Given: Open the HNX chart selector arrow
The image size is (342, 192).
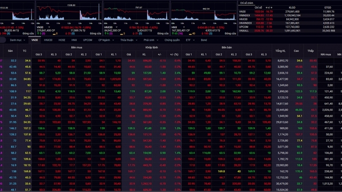Looking at the screenshot, I should pos(184,27).
